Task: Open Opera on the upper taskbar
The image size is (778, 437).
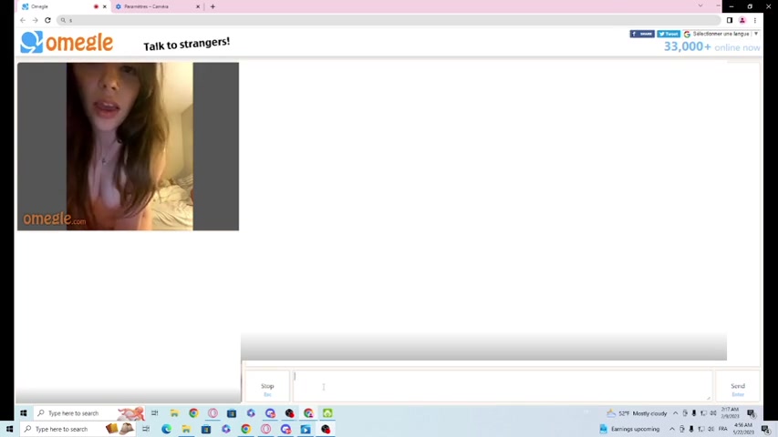Action: (213, 413)
